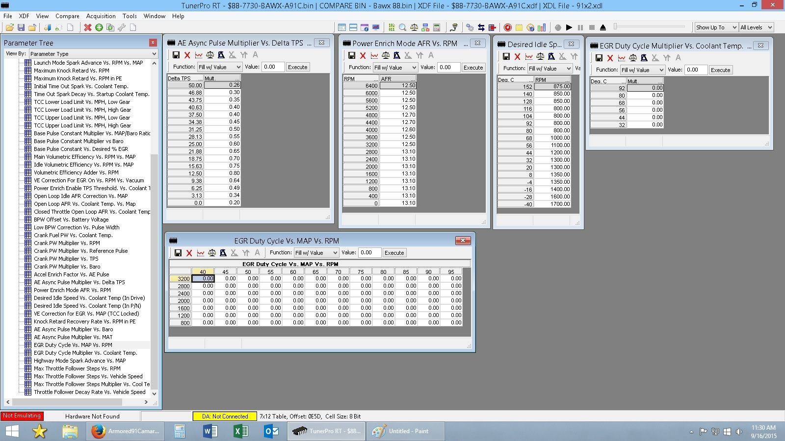Click Execute in AE Async Pulse Multiplier window
785x441 pixels.
297,67
